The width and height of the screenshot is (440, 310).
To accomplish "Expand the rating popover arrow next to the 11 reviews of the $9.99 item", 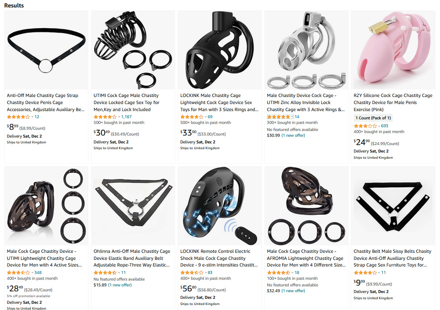I will [x=379, y=273].
